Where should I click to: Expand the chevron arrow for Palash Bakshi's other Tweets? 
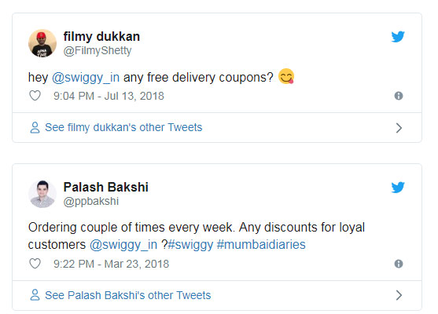399,295
